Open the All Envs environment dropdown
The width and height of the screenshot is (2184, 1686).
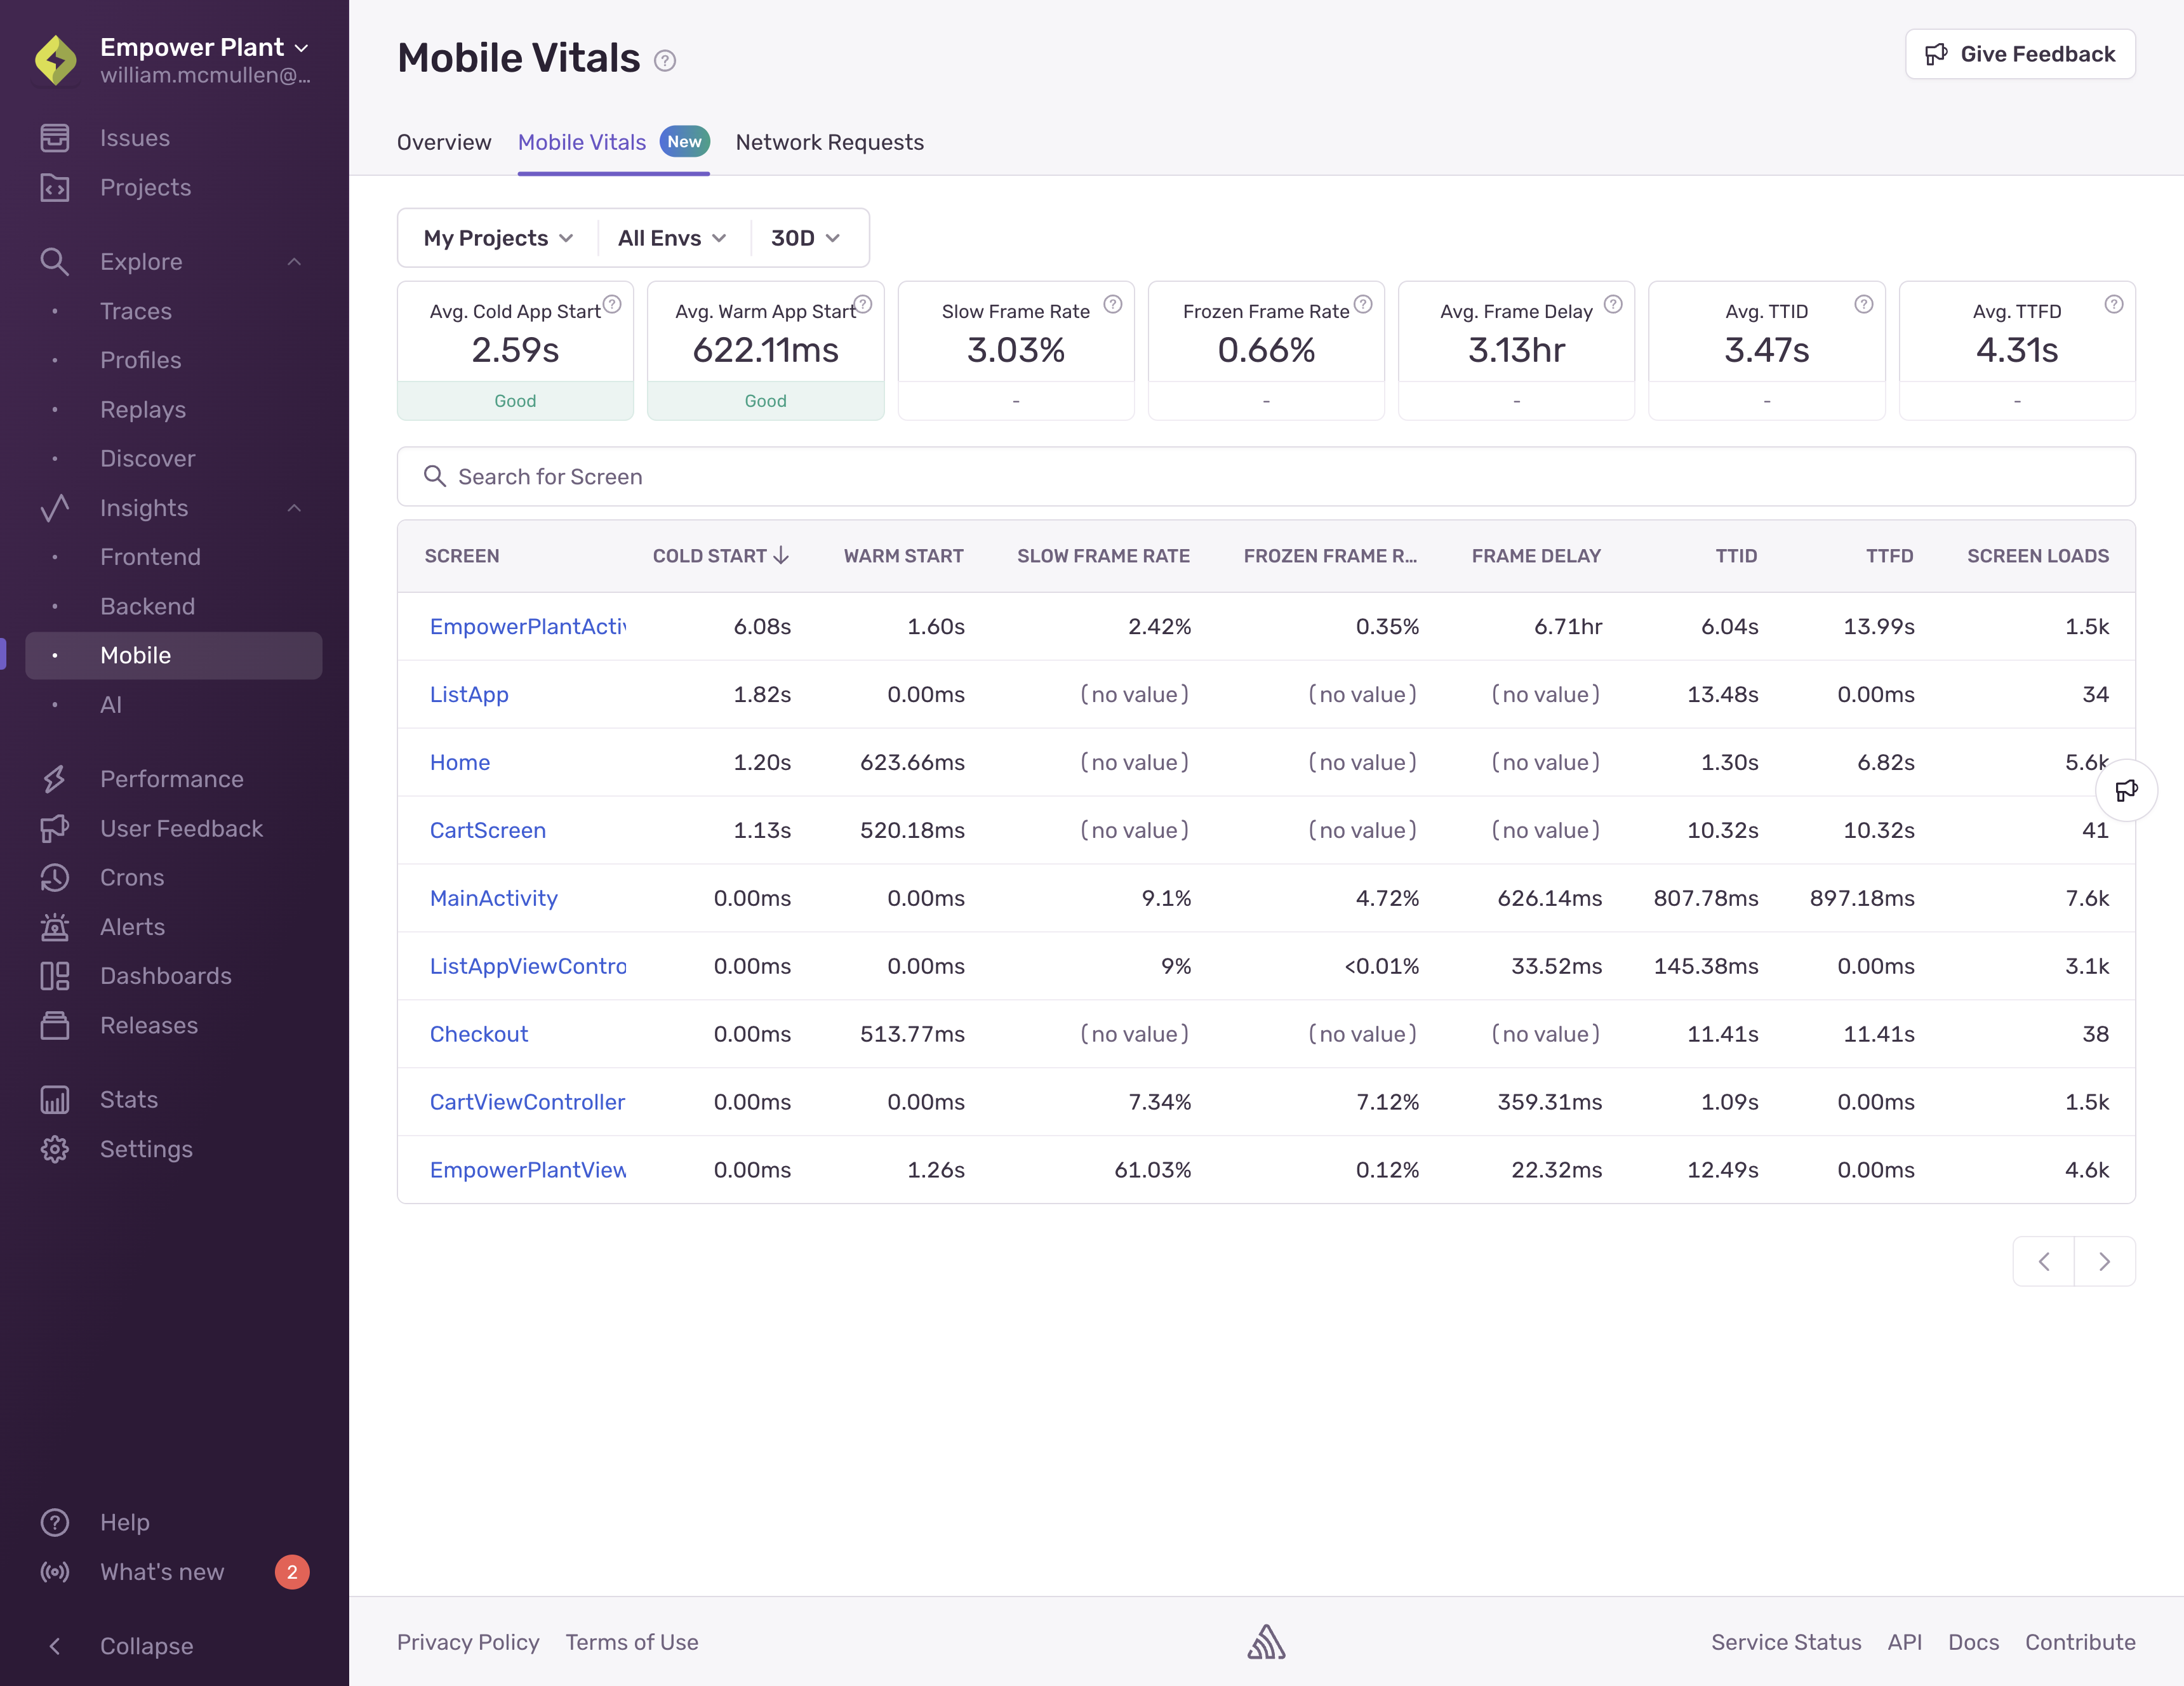click(x=672, y=238)
